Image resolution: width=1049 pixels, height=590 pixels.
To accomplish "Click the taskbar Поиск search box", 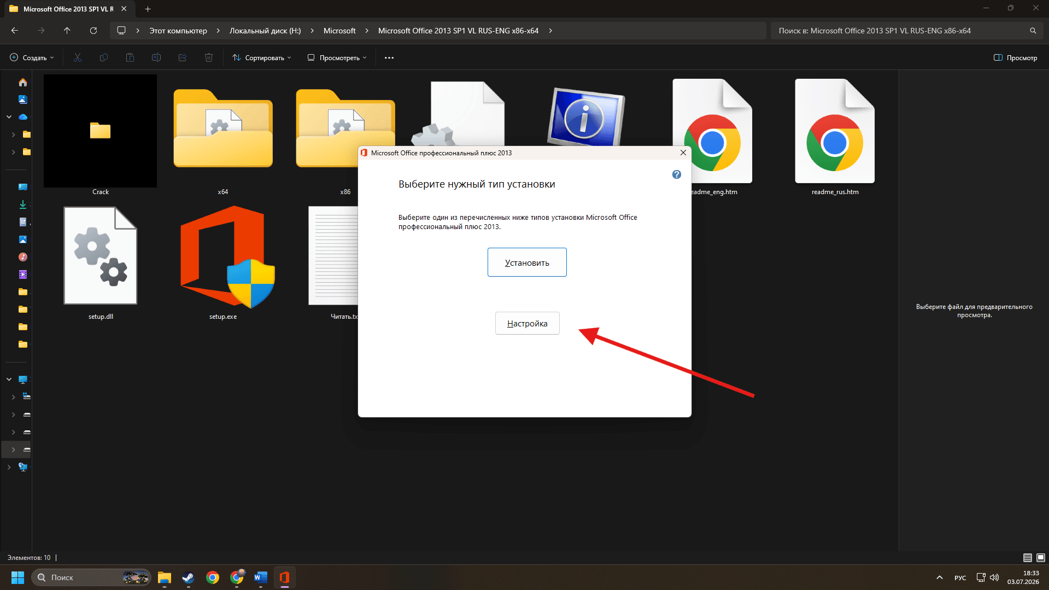I will point(91,577).
